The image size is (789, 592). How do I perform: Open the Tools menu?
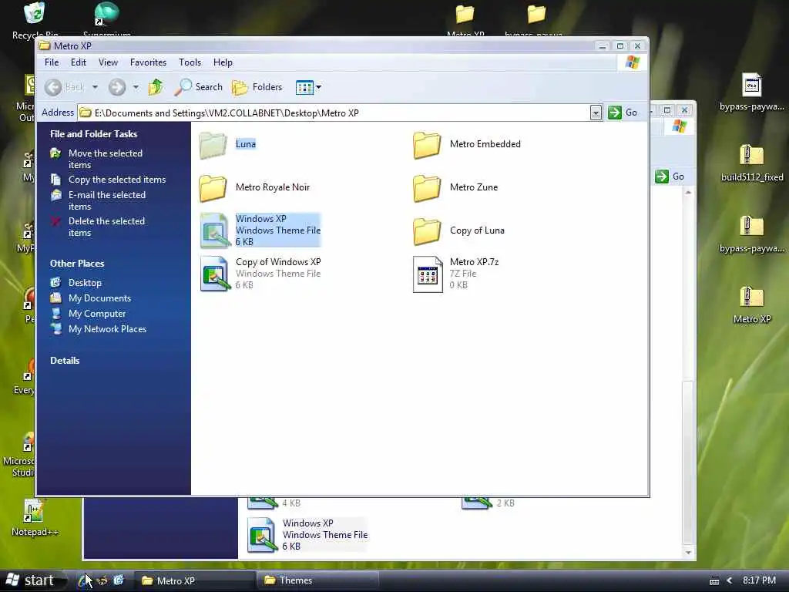[x=190, y=62]
